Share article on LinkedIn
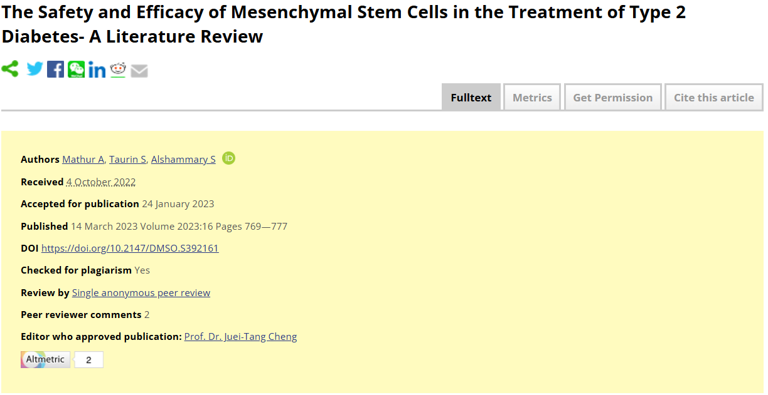768x395 pixels. coord(97,69)
